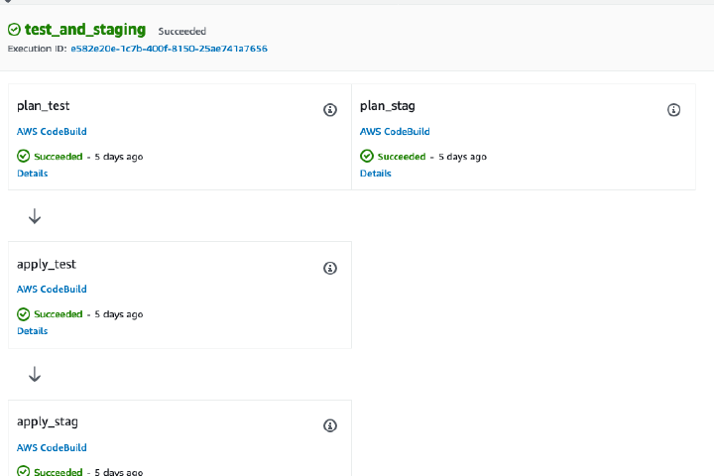Click the arrow between apply_test and apply_stag

pos(35,374)
